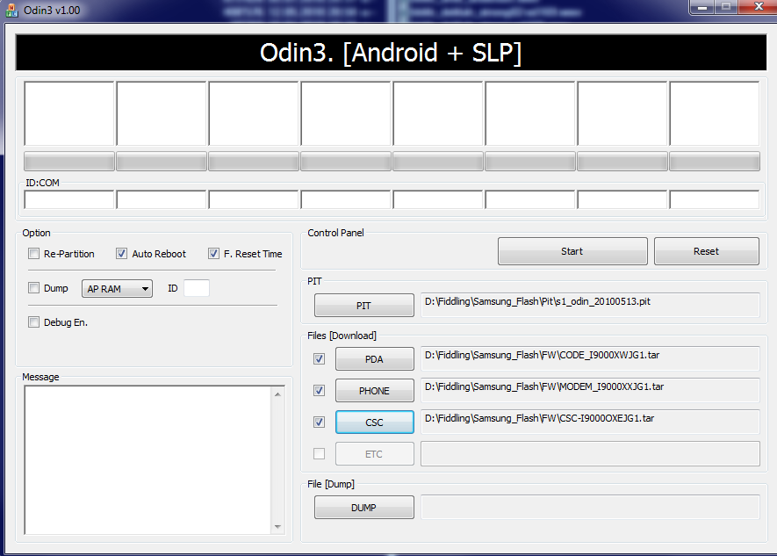Screen dimensions: 777x556
Task: Minimize the Odin3 window
Action: (x=702, y=7)
